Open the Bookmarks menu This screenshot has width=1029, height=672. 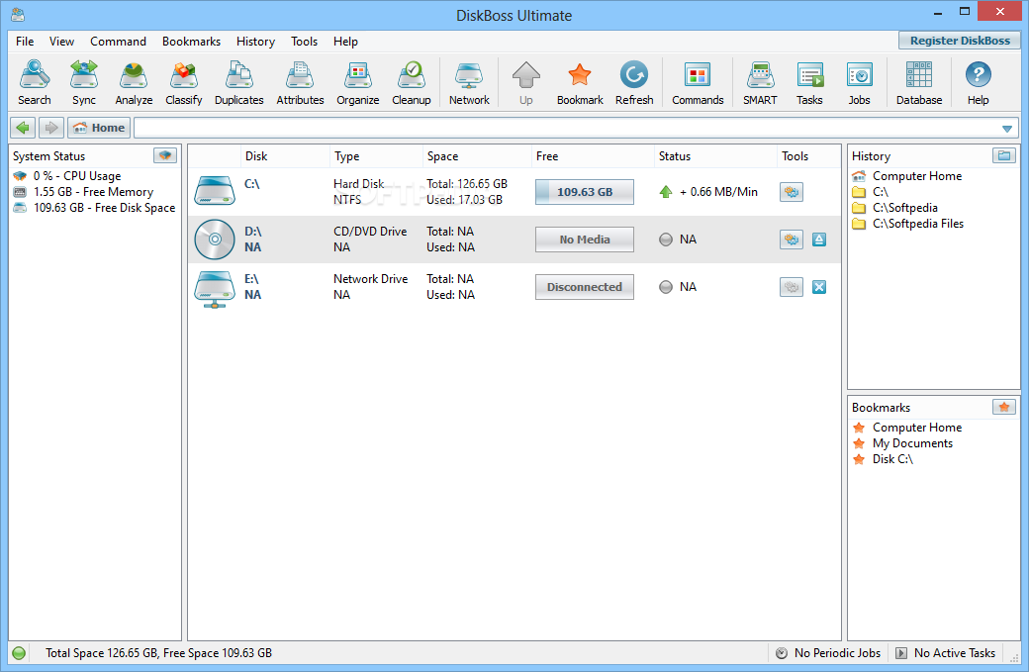click(x=192, y=42)
